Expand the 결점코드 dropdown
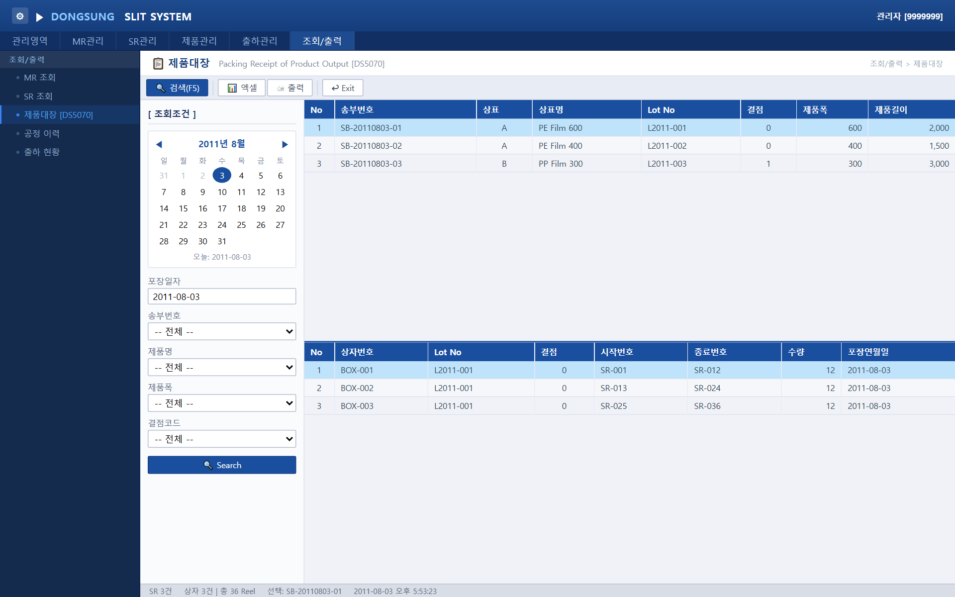This screenshot has width=955, height=597. 222,439
